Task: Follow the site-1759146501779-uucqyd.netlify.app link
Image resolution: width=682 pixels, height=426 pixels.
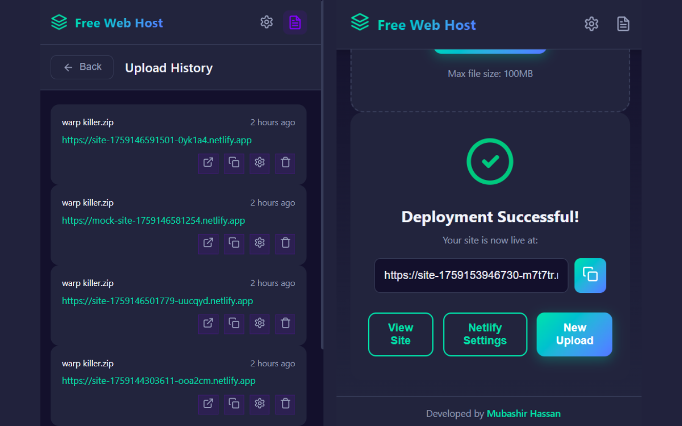Action: point(157,301)
